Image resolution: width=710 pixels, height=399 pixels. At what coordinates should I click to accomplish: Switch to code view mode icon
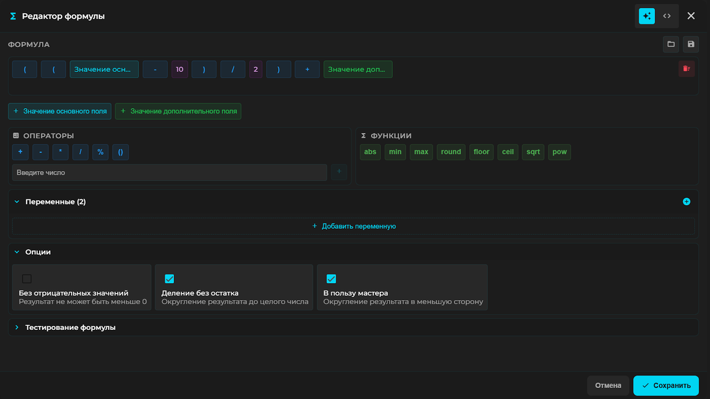point(667,16)
